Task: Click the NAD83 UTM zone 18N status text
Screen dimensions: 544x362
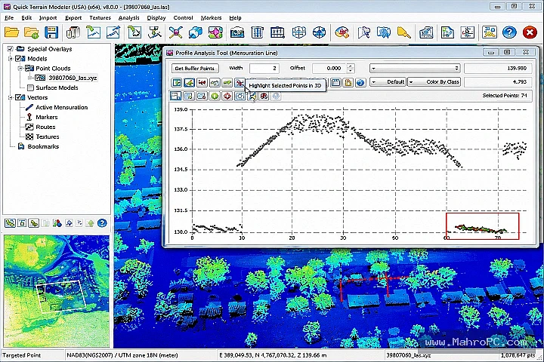Action: tap(122, 355)
